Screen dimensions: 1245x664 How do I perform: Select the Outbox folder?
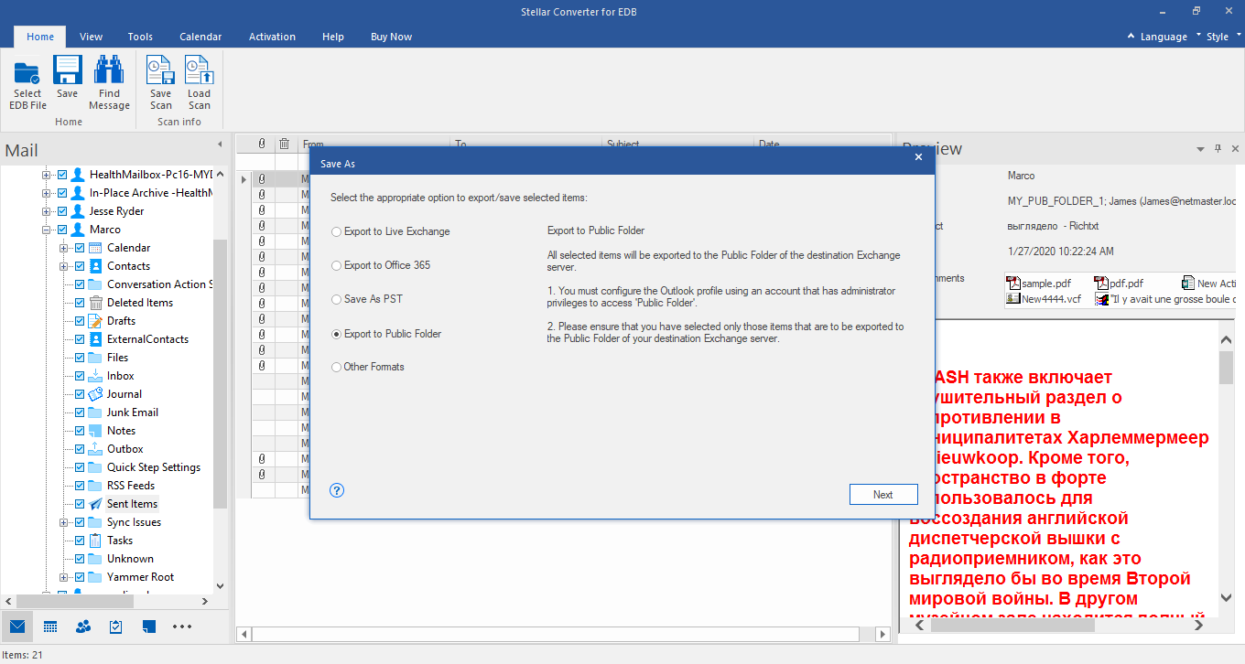(124, 448)
